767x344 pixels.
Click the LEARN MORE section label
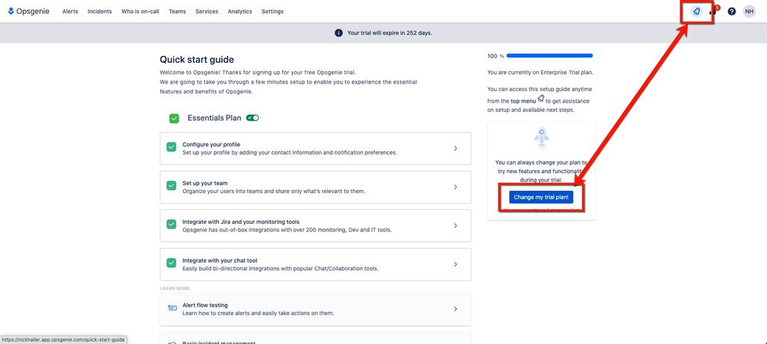tap(174, 288)
